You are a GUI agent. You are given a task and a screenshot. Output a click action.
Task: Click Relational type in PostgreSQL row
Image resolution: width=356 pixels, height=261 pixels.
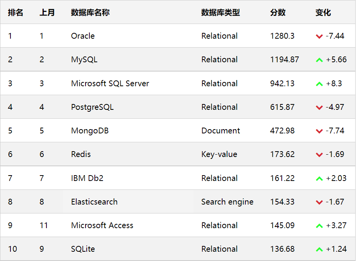[x=219, y=107]
